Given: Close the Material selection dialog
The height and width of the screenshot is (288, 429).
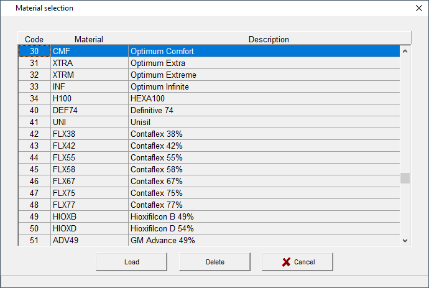Looking at the screenshot, I should [419, 8].
